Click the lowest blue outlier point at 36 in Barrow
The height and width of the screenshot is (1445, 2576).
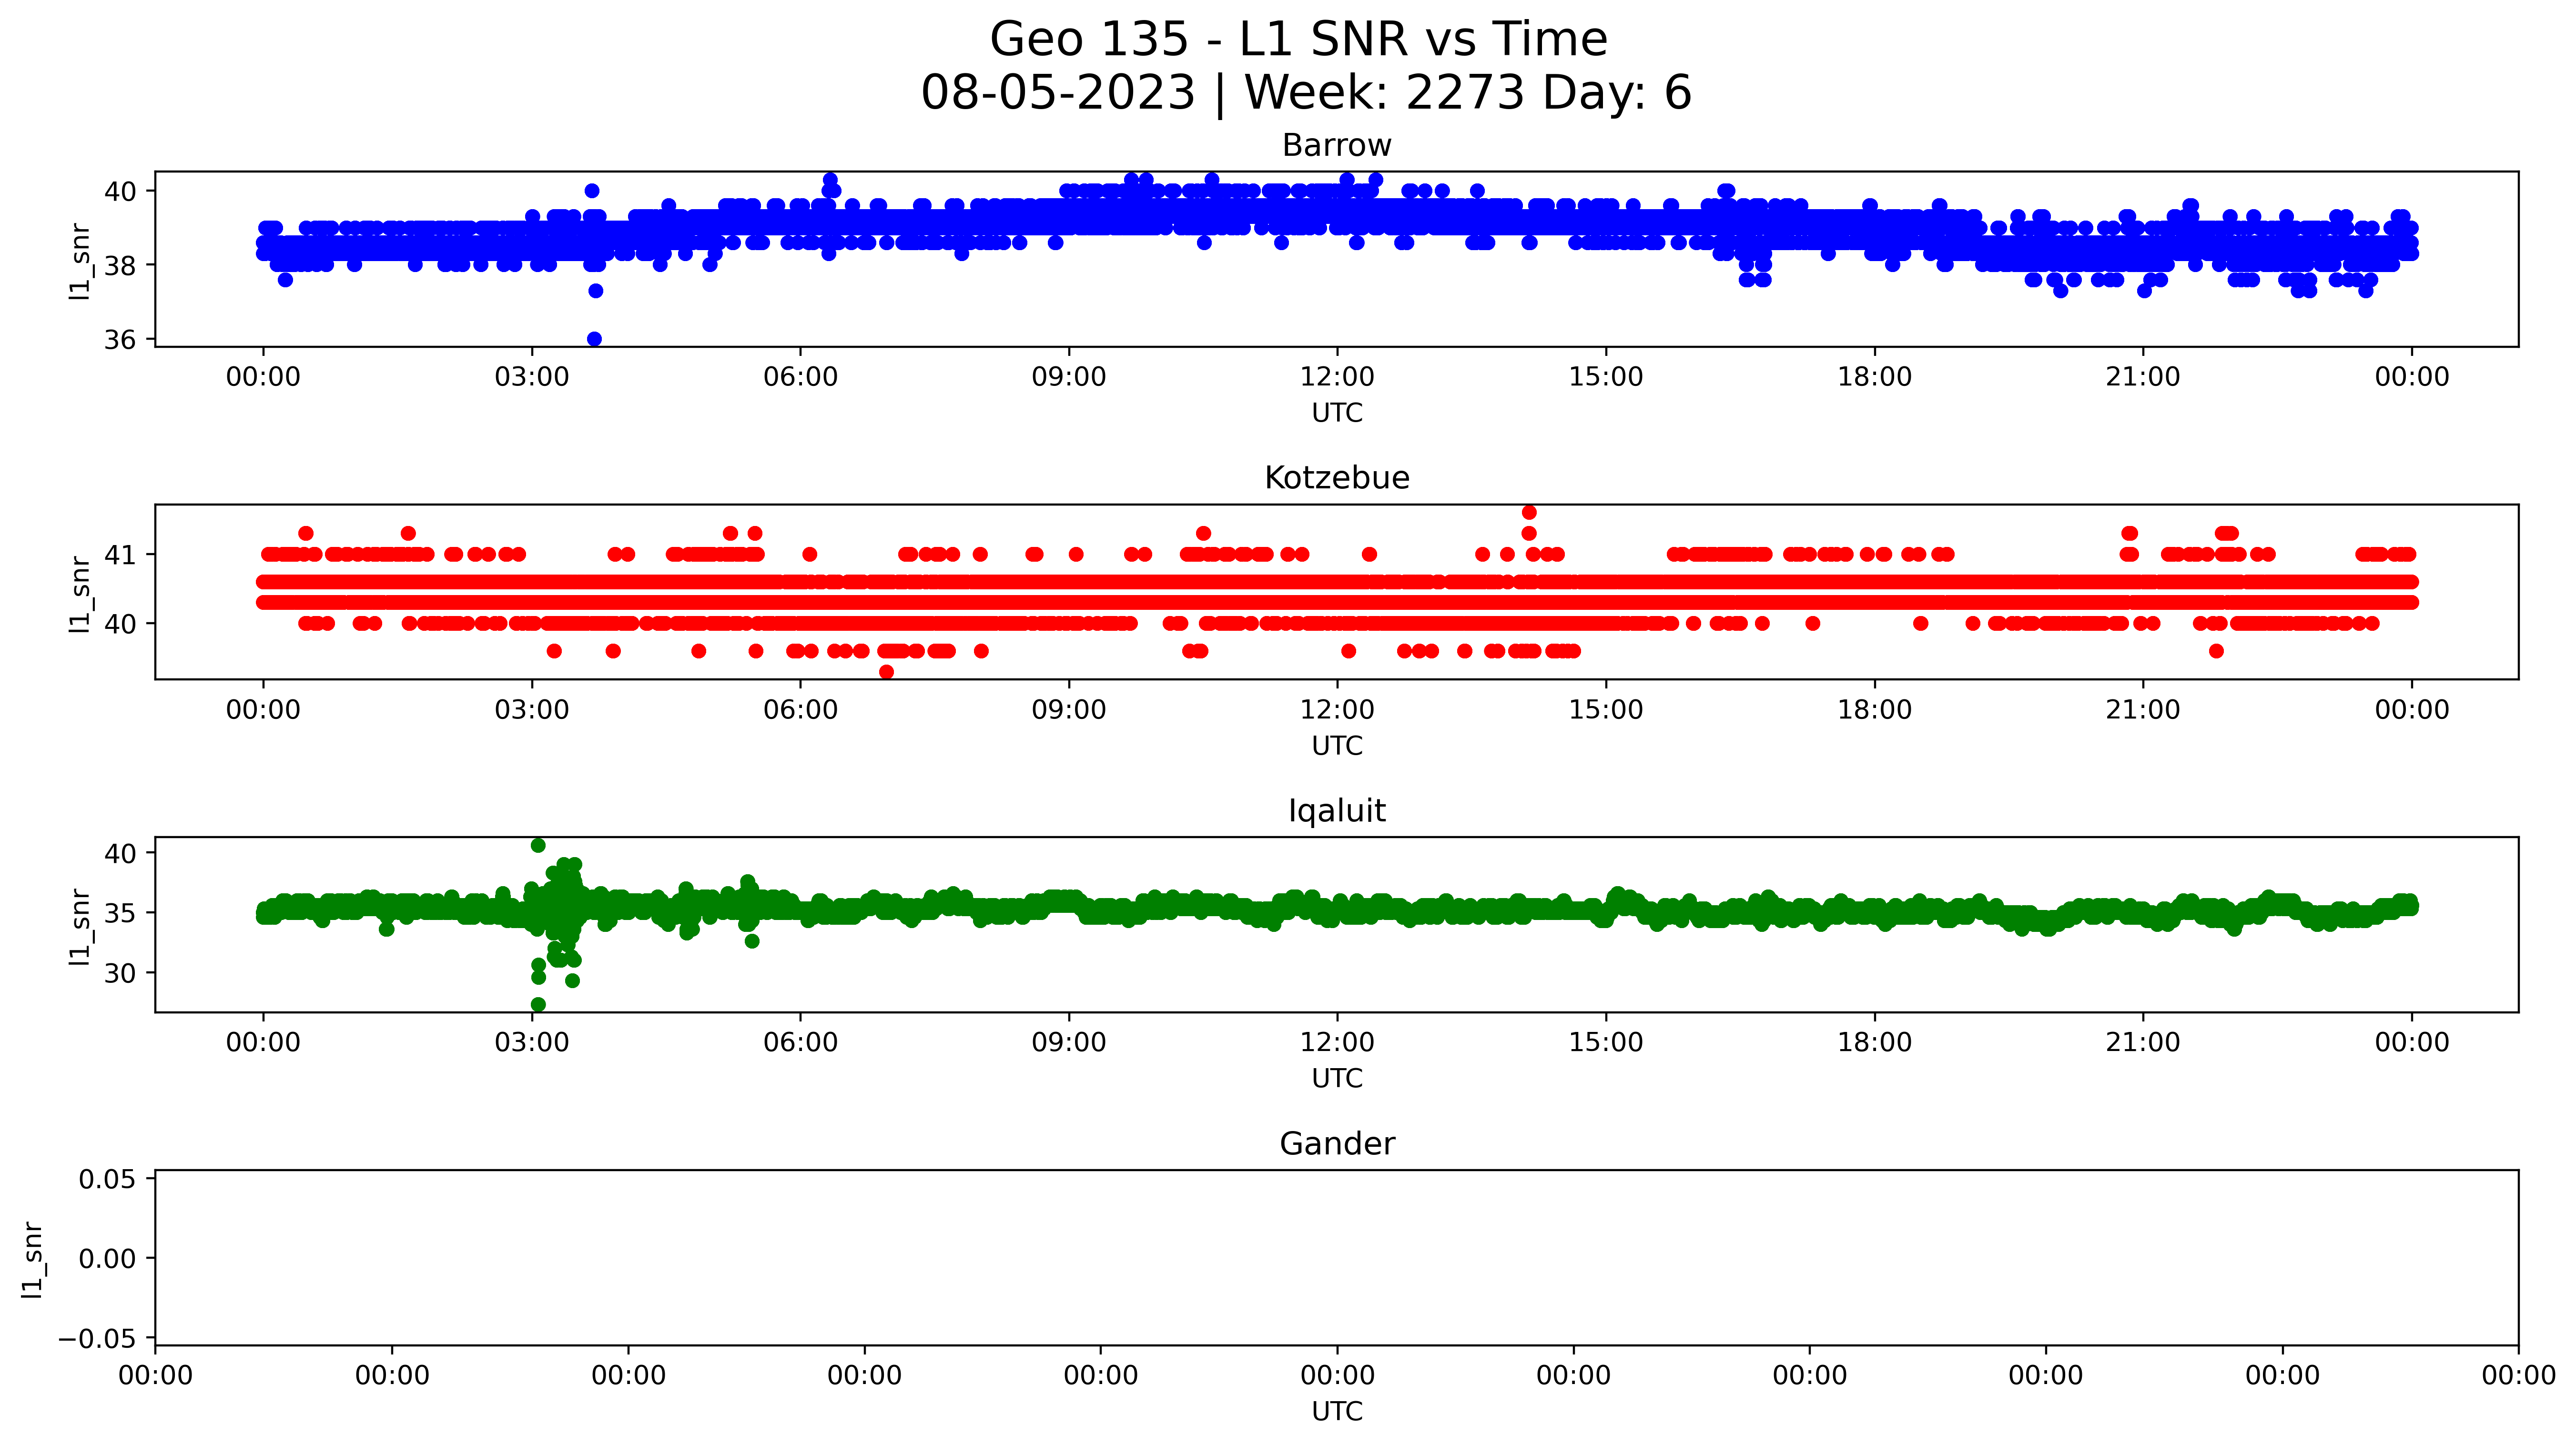coord(594,339)
